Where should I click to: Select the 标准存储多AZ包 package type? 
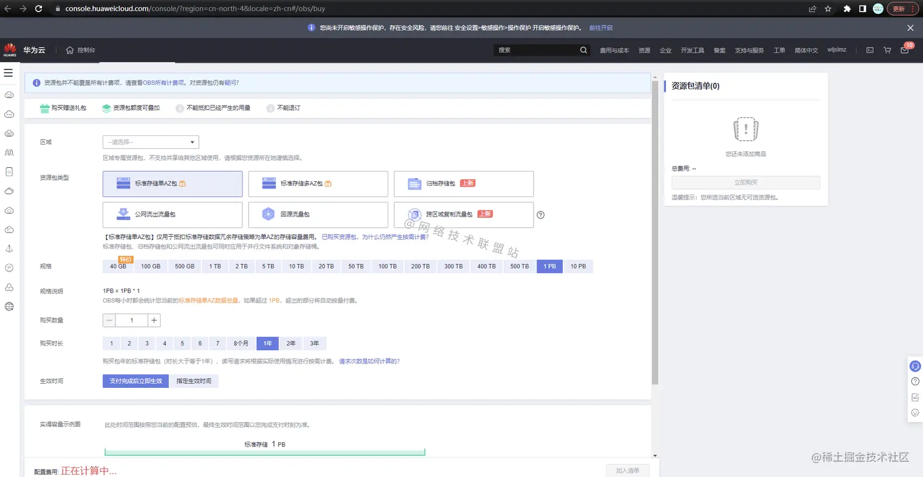tap(318, 184)
